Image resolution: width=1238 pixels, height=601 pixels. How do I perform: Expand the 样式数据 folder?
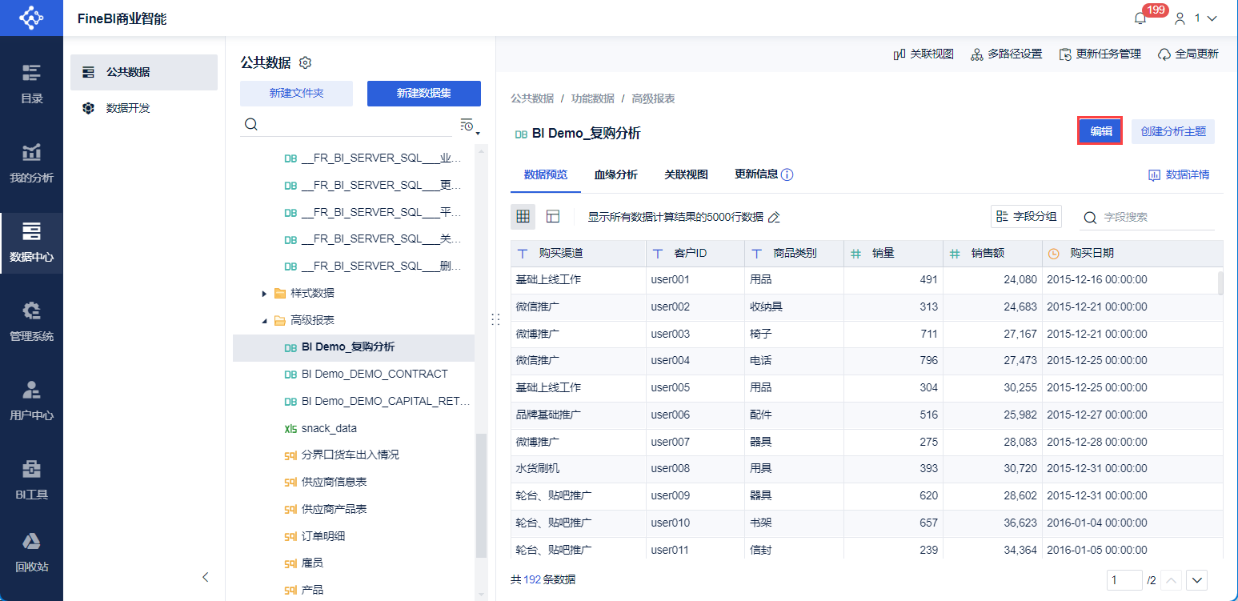[x=264, y=294]
